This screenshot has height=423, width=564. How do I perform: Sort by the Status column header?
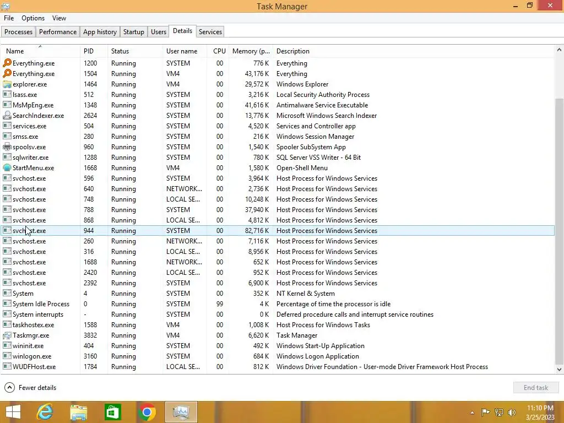click(x=135, y=51)
